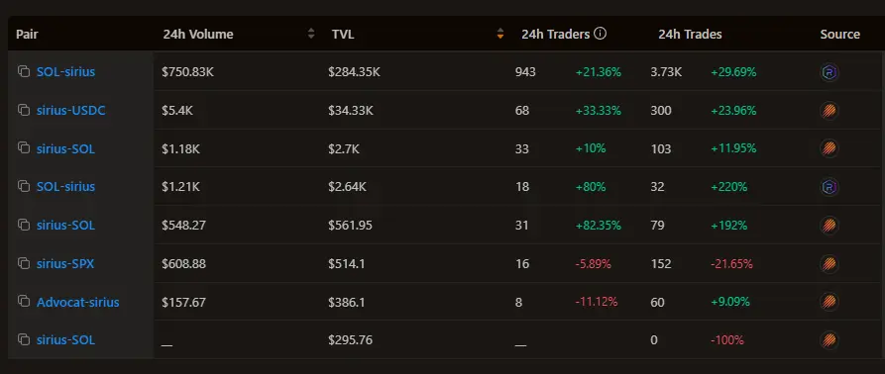
Task: Click source icon for sirius-SPX row
Action: coord(830,263)
